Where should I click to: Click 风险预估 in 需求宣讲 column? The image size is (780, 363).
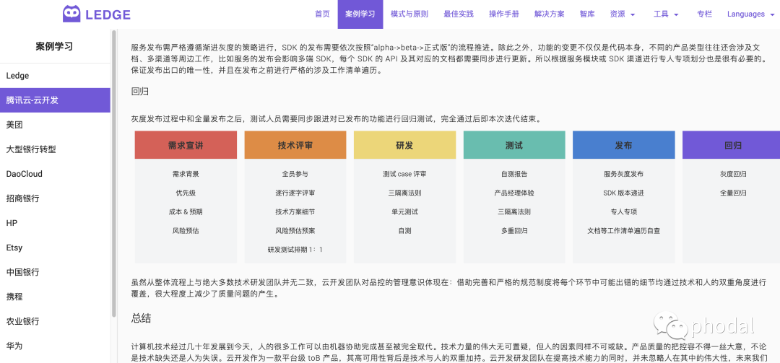pos(186,231)
